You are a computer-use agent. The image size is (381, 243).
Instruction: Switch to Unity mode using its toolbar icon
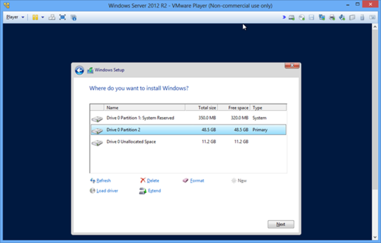click(x=52, y=17)
